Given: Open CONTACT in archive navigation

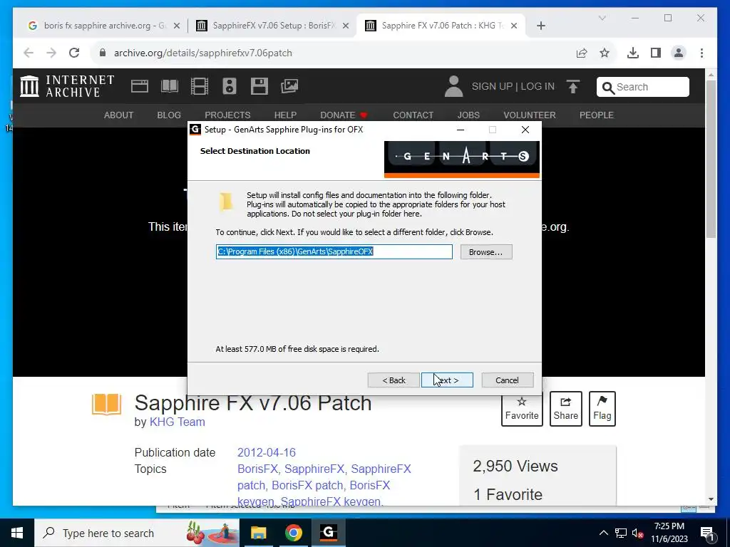Looking at the screenshot, I should [x=413, y=115].
